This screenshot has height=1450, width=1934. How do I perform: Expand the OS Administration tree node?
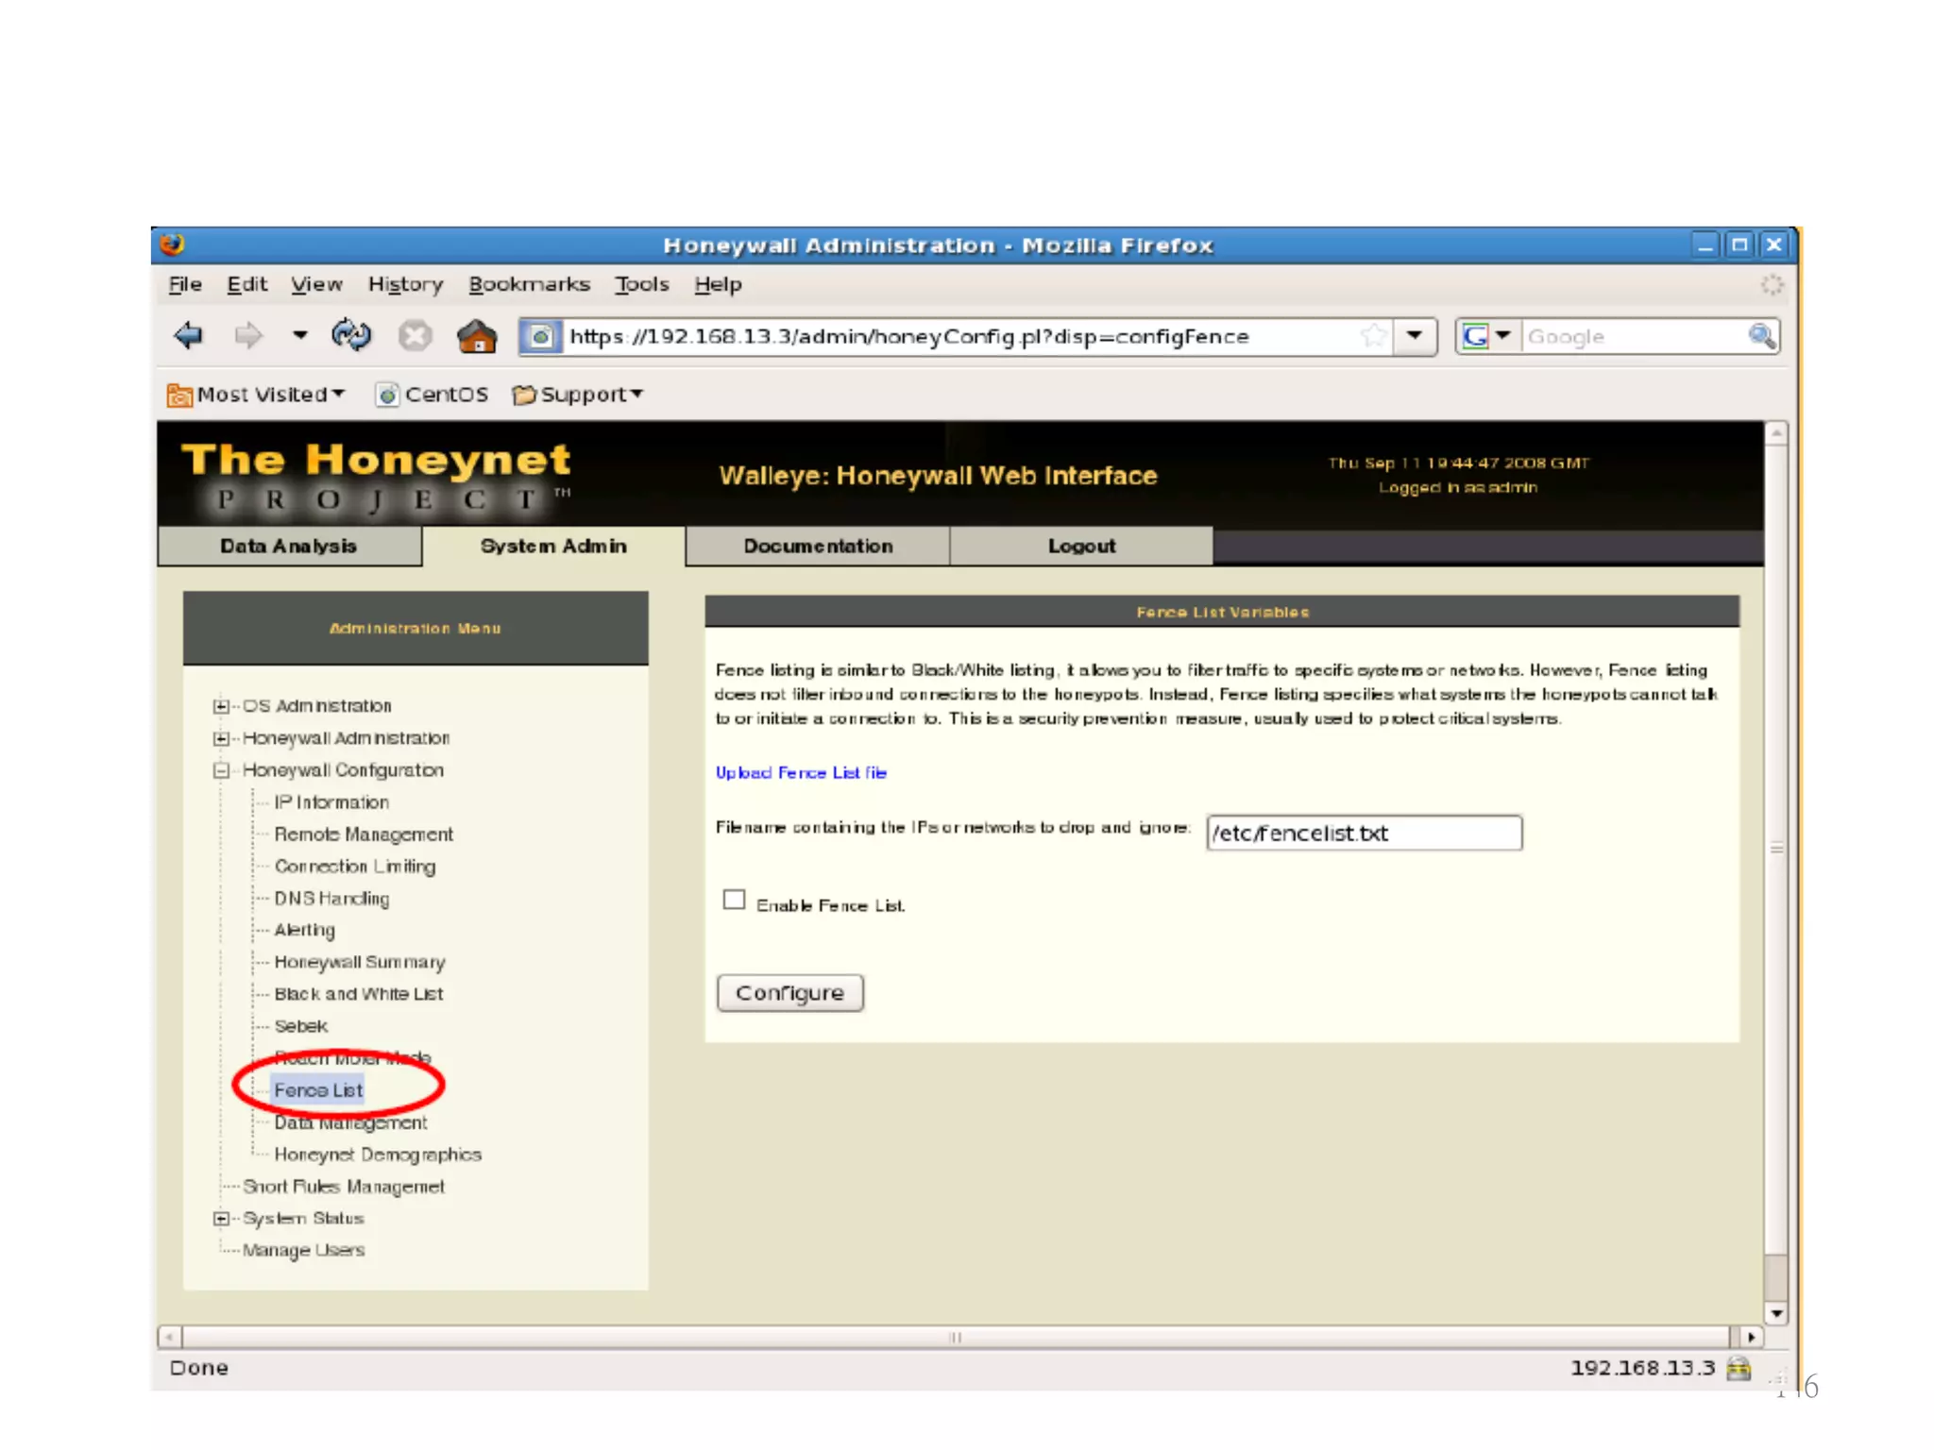tap(221, 706)
